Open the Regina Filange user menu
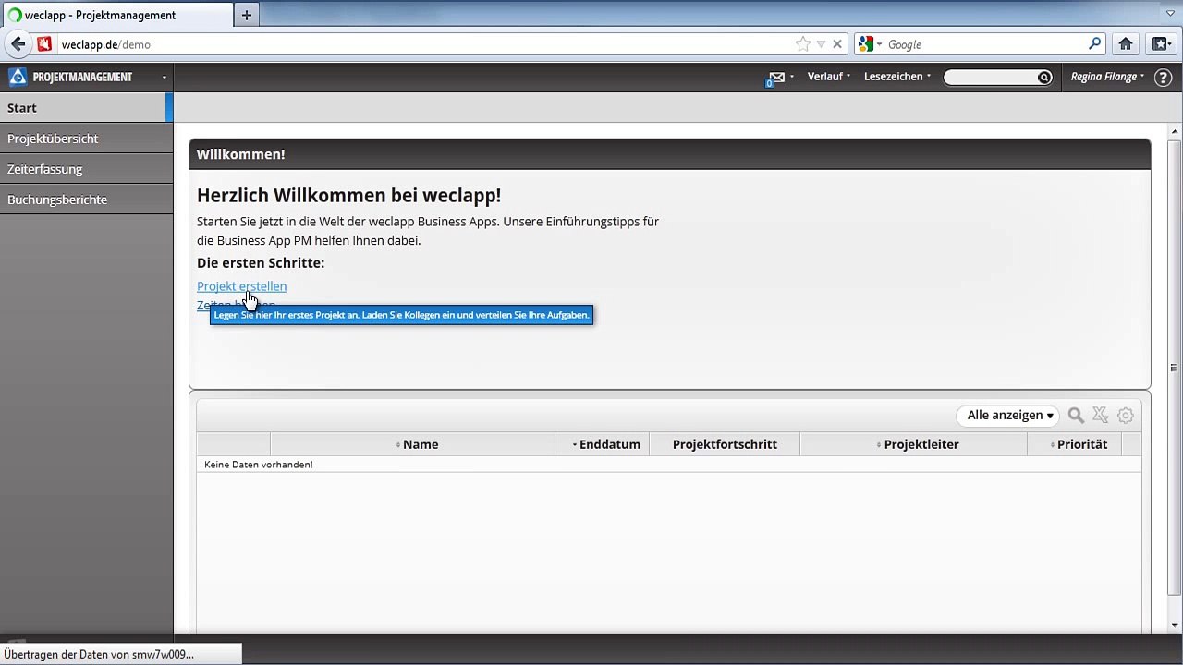The image size is (1183, 665). pyautogui.click(x=1107, y=77)
